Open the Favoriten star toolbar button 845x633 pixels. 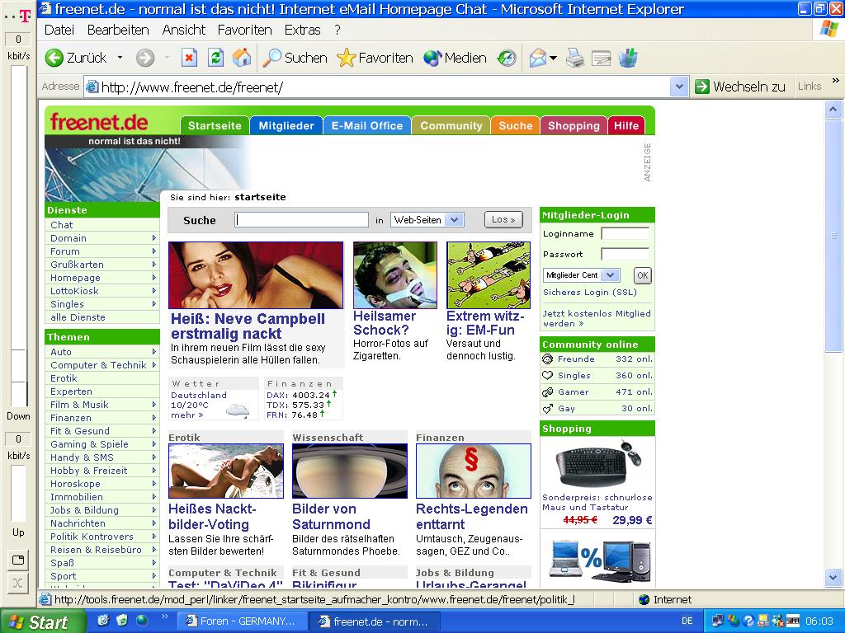tap(375, 58)
